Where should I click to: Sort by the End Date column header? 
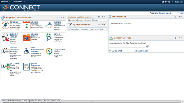coord(85,29)
